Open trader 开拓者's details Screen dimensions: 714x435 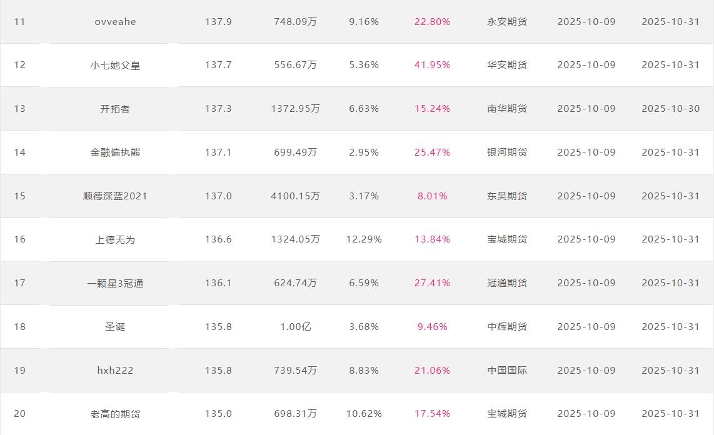click(x=115, y=109)
